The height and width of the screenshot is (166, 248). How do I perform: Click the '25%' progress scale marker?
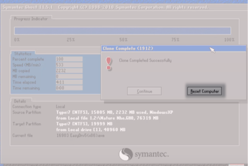71,40
